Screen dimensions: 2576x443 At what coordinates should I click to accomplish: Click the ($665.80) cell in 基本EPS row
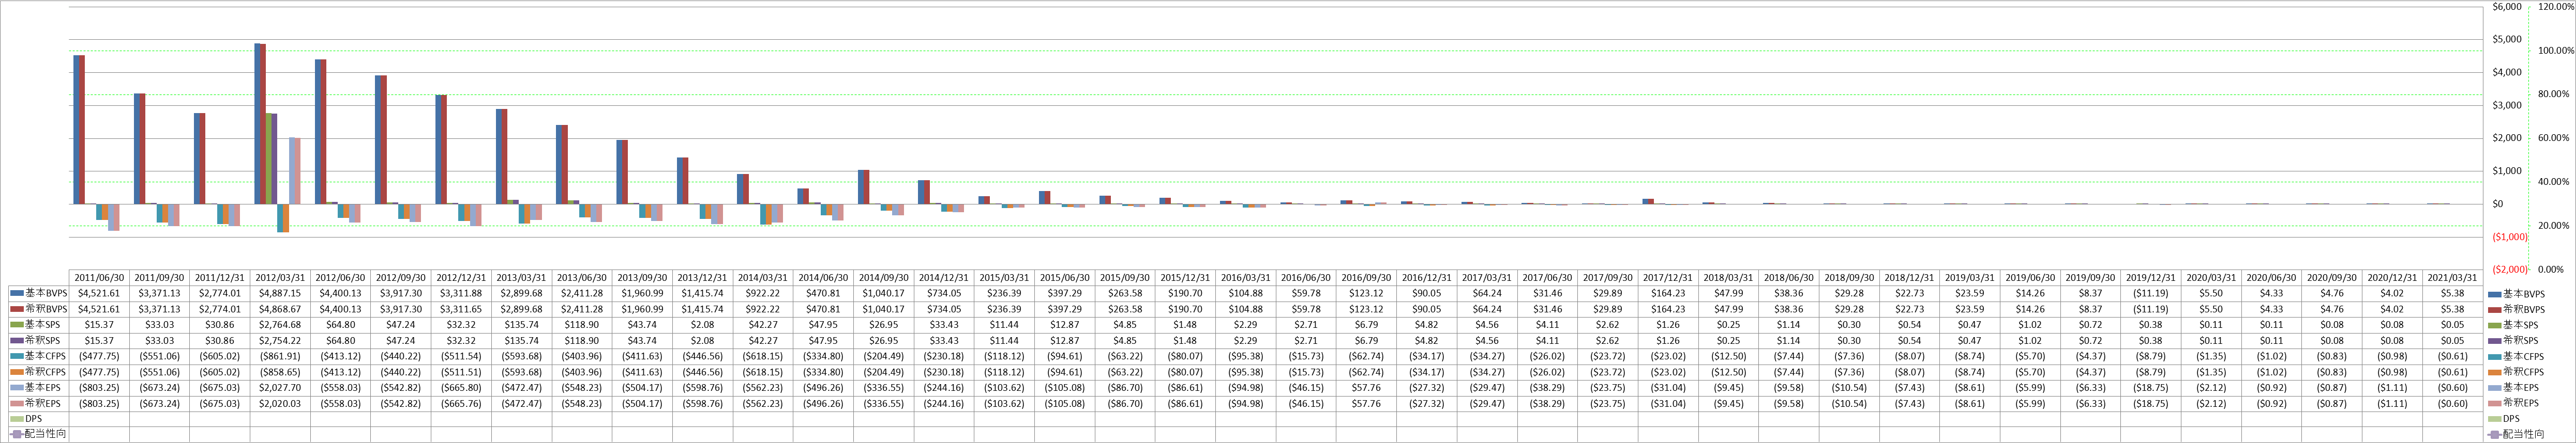point(461,387)
